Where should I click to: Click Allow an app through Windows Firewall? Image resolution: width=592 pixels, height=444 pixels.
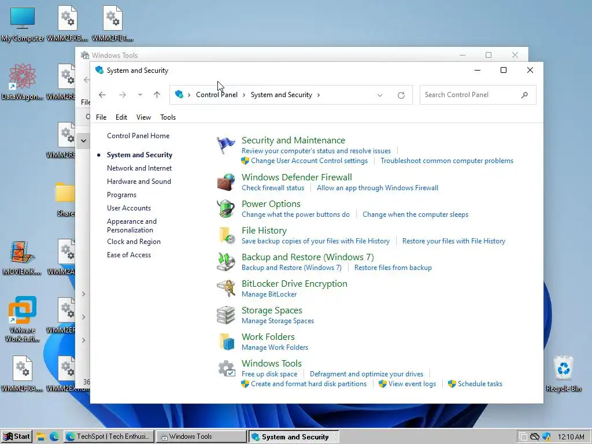pos(378,188)
